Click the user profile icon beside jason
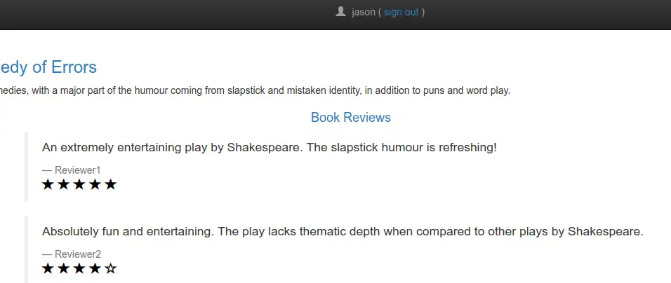The image size is (671, 283). [340, 11]
